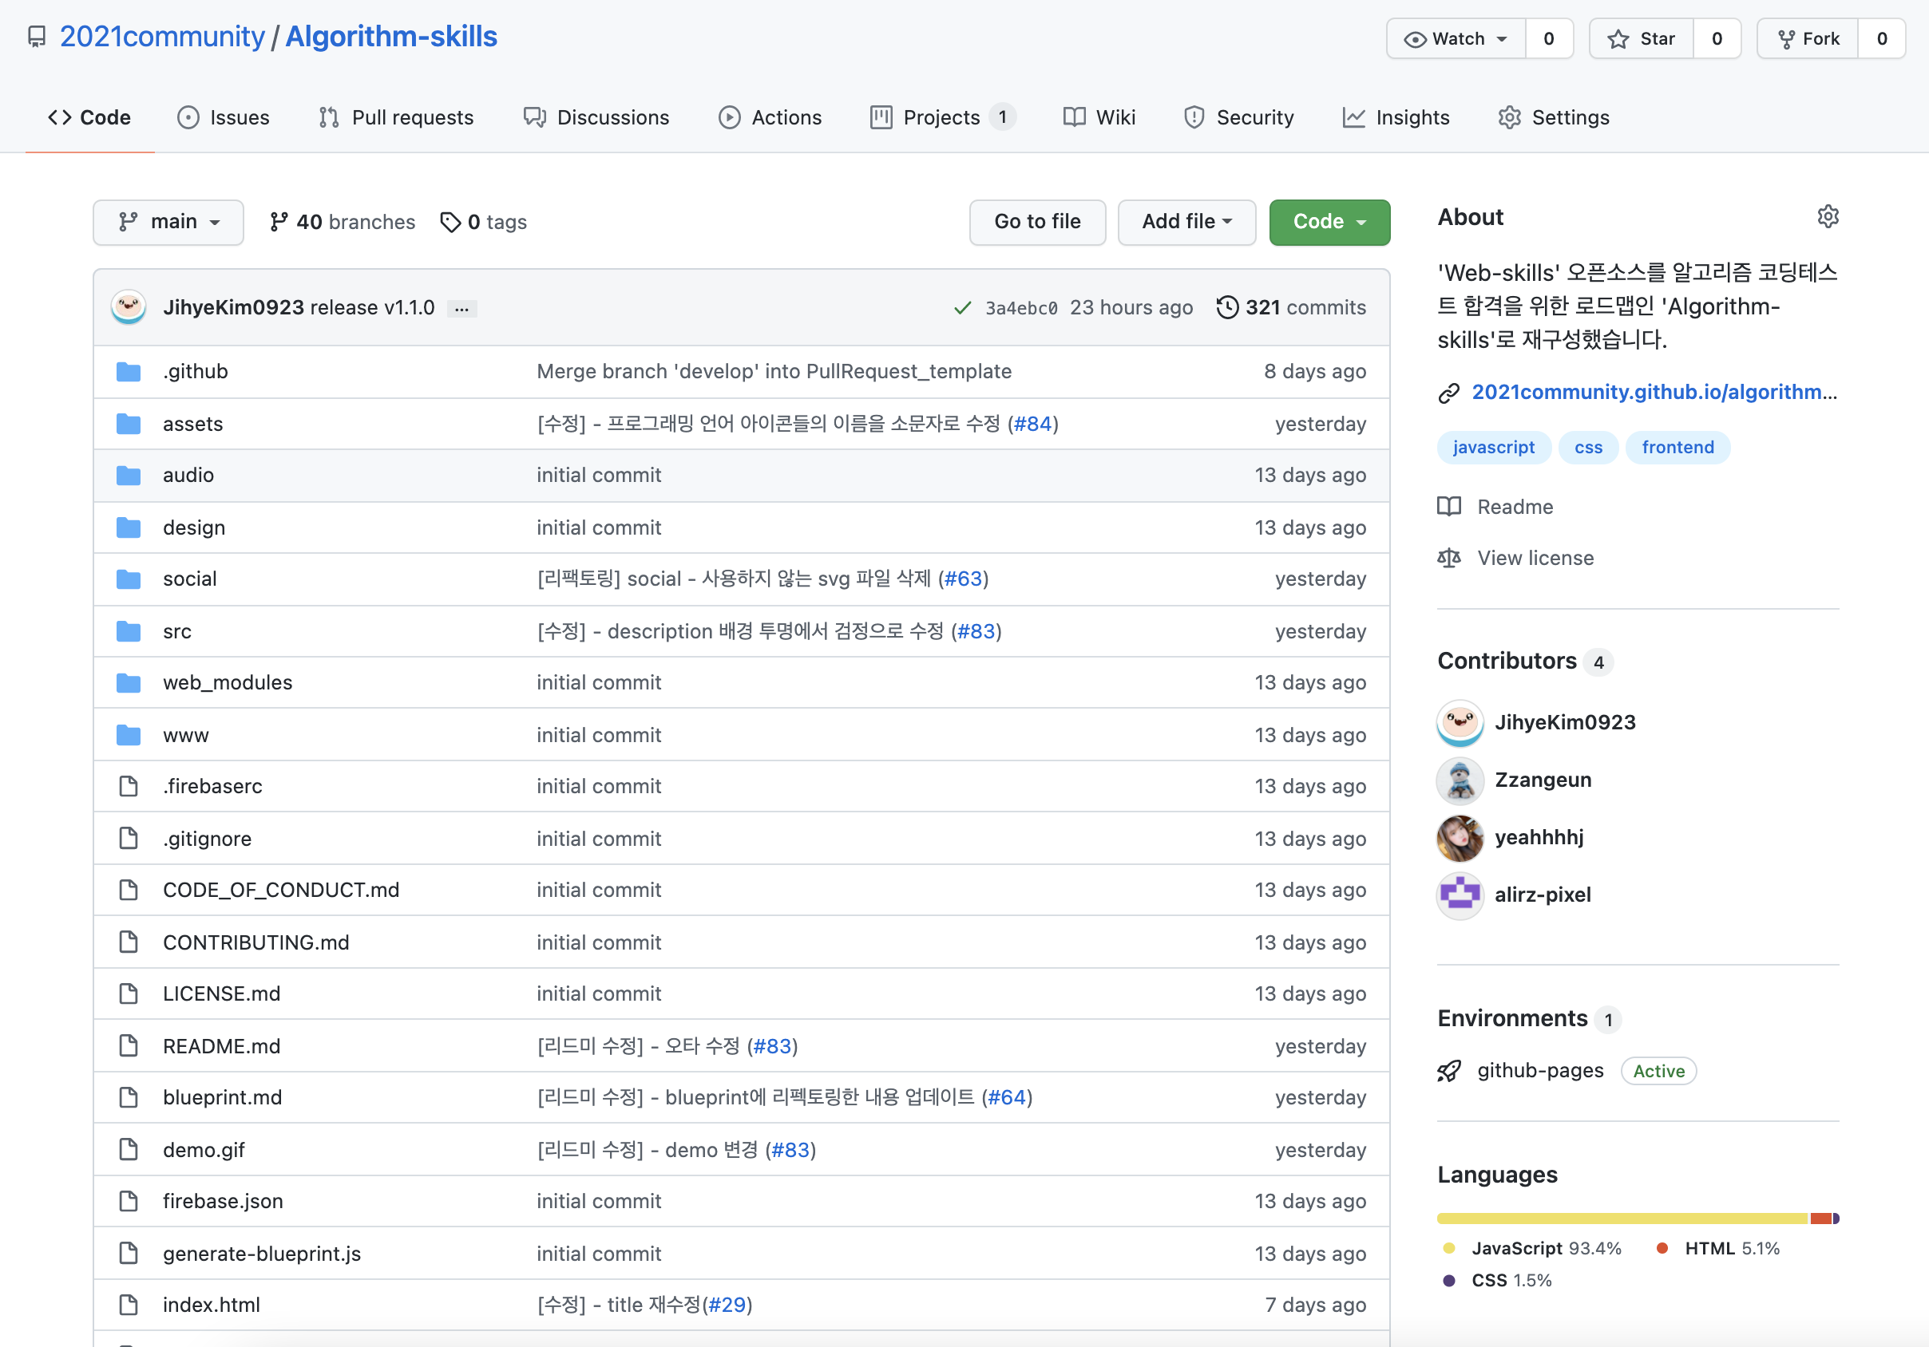
Task: View the 0 tags link
Action: [484, 222]
